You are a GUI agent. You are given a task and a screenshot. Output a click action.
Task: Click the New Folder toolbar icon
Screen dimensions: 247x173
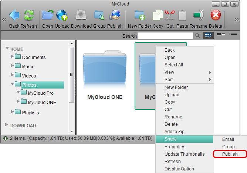point(140,16)
